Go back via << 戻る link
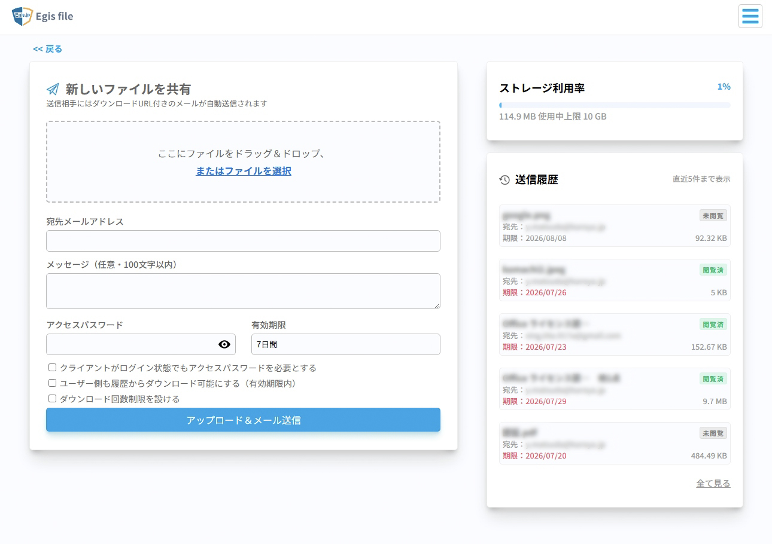The width and height of the screenshot is (772, 544). (47, 49)
